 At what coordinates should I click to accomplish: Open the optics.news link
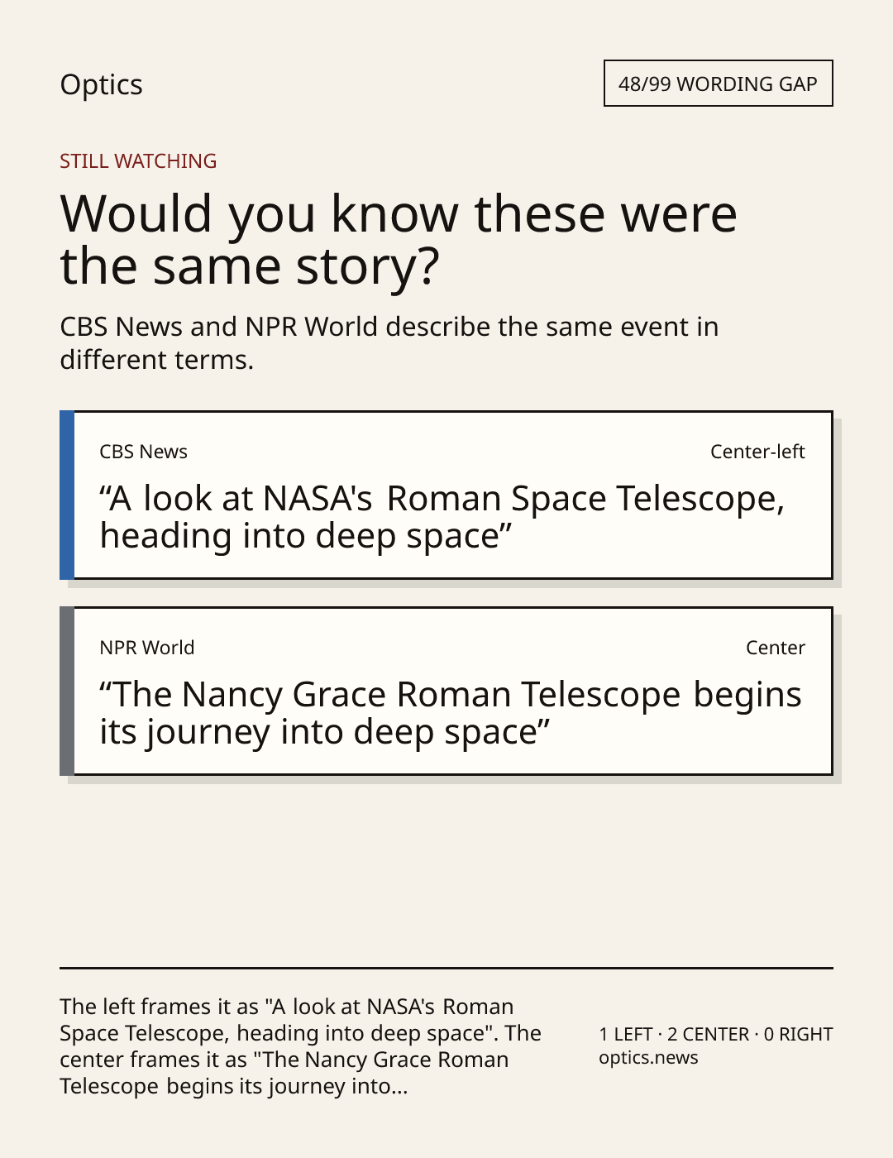648,1058
